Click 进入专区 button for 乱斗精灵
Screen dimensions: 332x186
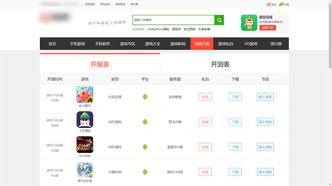[x=265, y=97]
